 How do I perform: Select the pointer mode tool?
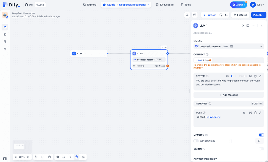coord(70,157)
